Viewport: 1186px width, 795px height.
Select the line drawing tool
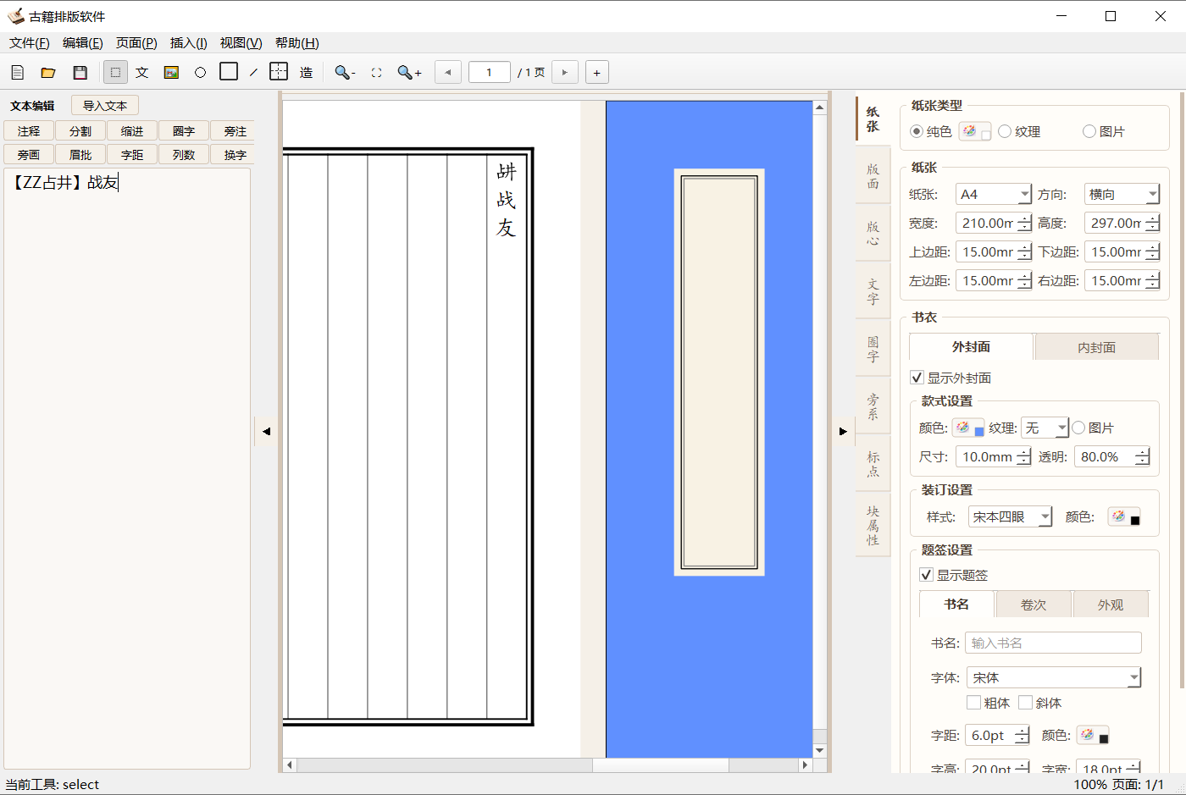[x=253, y=73]
